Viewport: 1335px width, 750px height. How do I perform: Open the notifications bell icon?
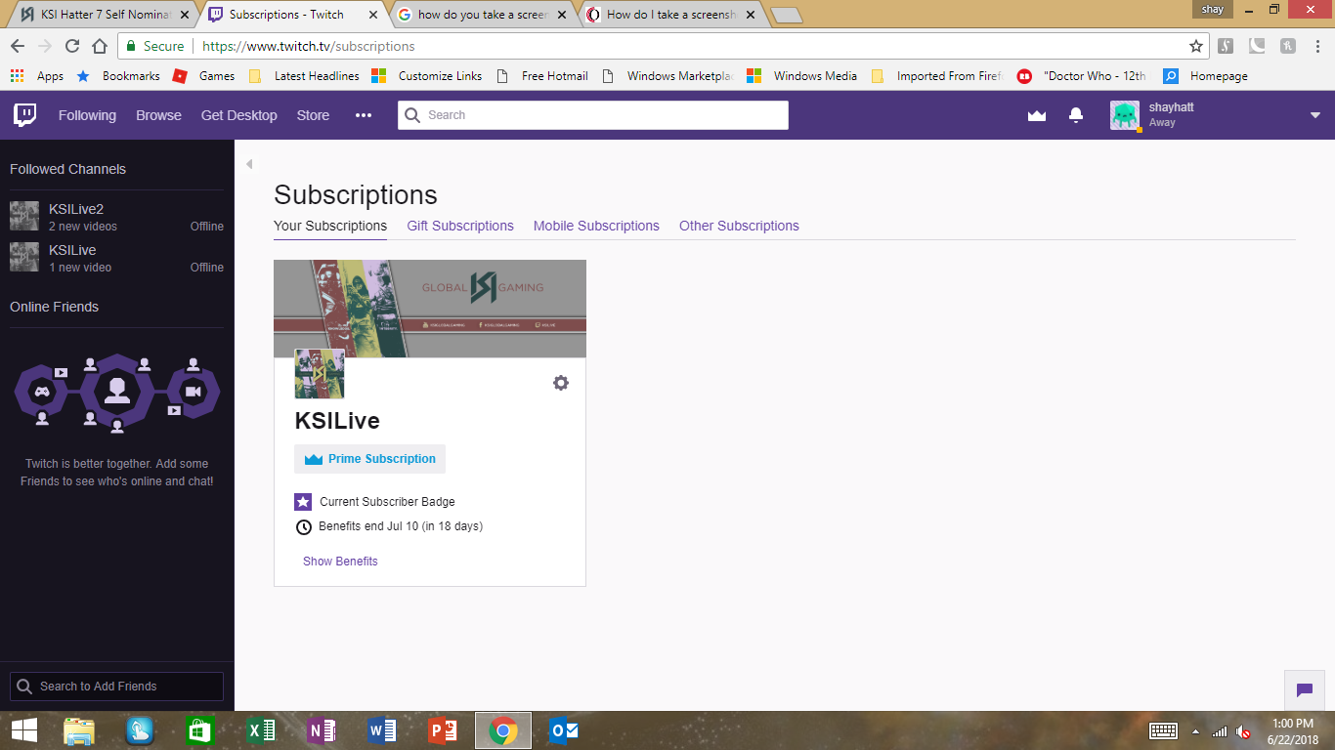[1076, 115]
